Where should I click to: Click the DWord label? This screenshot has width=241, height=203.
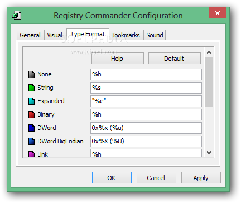pos(47,128)
